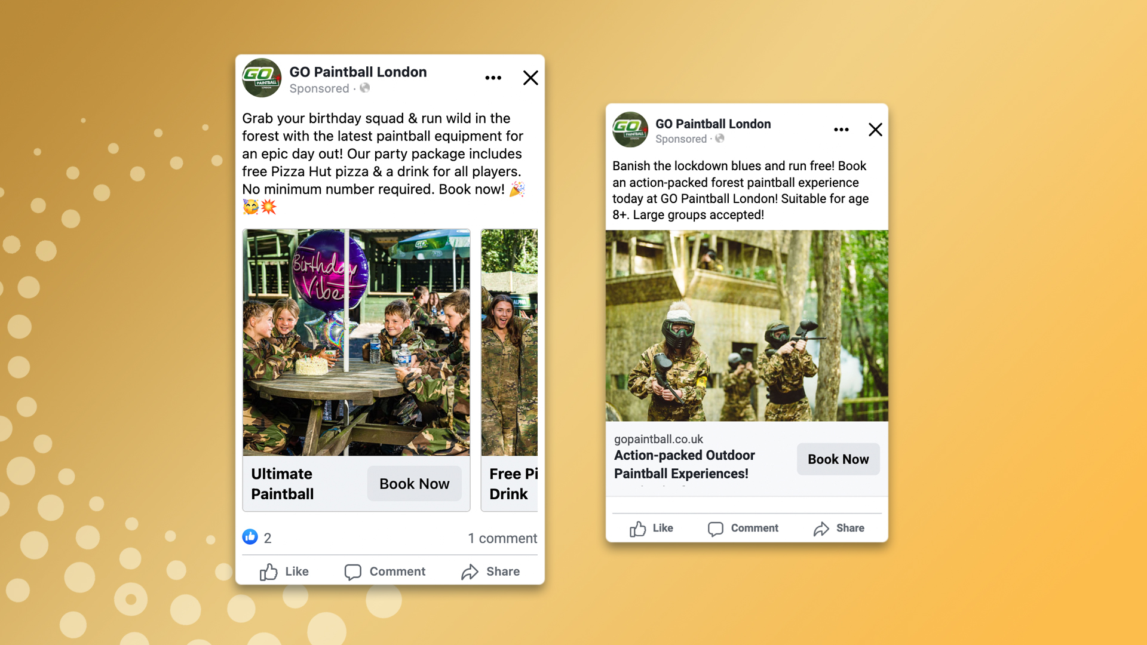Open the forest paintball players image
Screen dimensions: 1147x645
point(747,326)
